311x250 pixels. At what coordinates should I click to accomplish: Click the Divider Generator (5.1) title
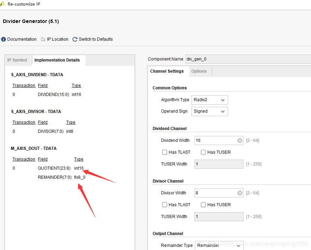point(31,21)
